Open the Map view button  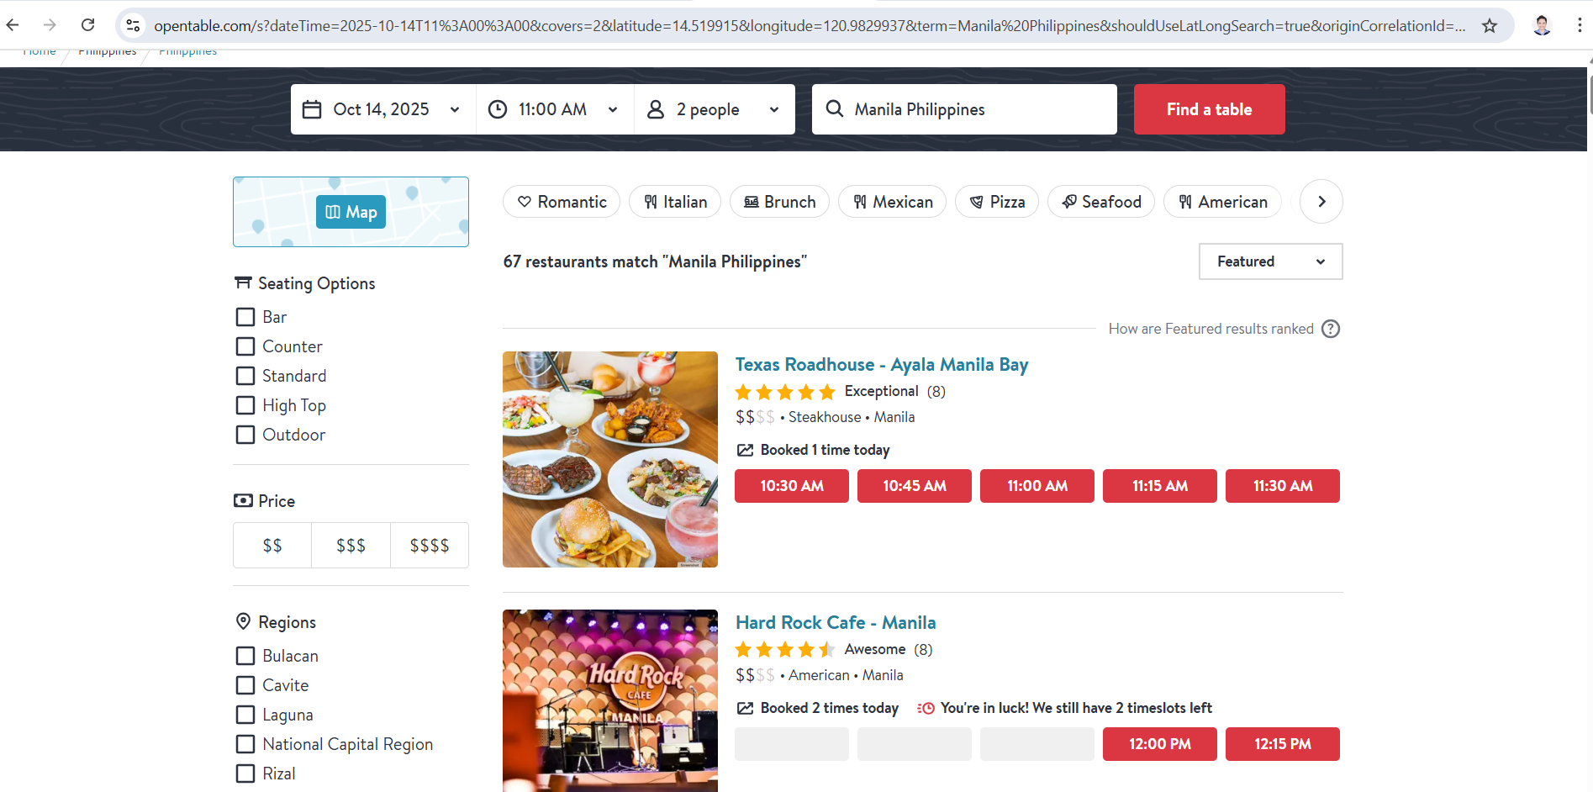pos(351,212)
